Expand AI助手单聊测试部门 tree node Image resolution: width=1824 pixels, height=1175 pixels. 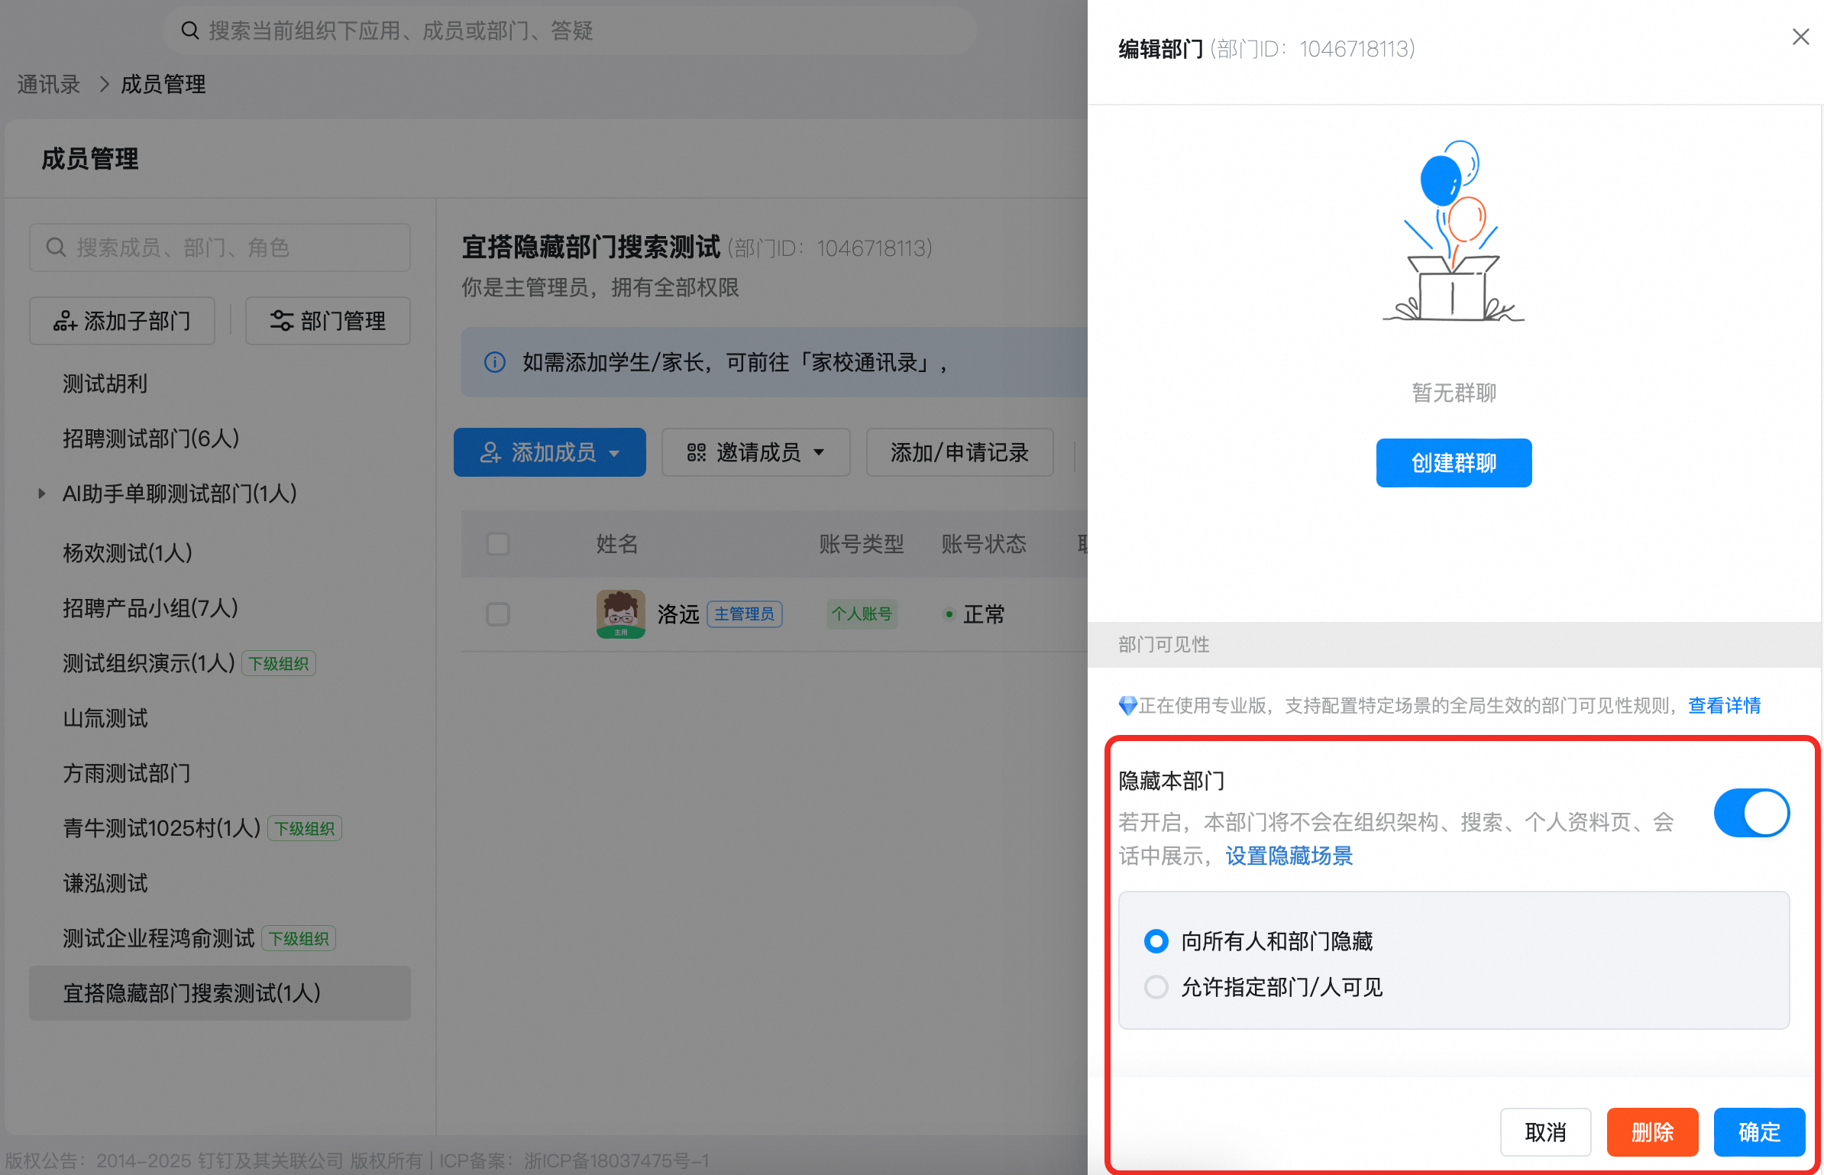coord(42,494)
